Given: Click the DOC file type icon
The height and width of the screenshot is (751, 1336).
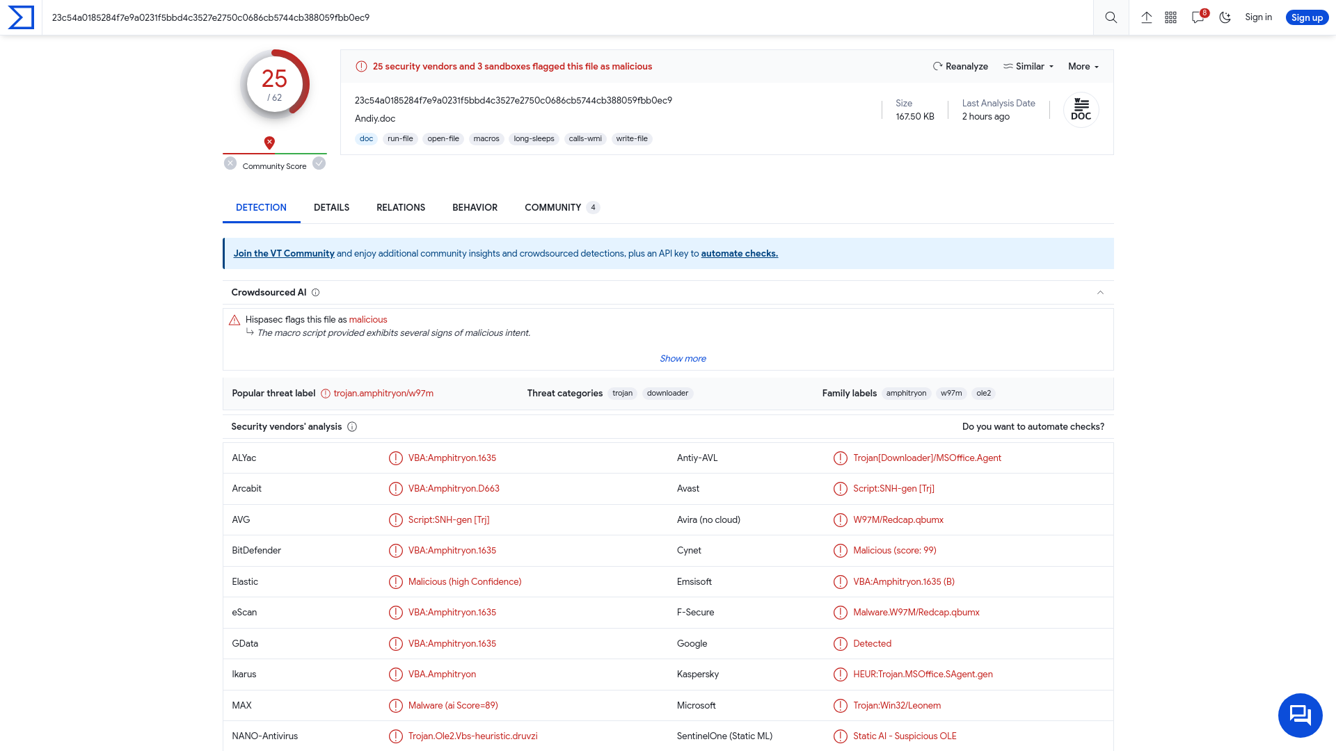Looking at the screenshot, I should (x=1081, y=110).
